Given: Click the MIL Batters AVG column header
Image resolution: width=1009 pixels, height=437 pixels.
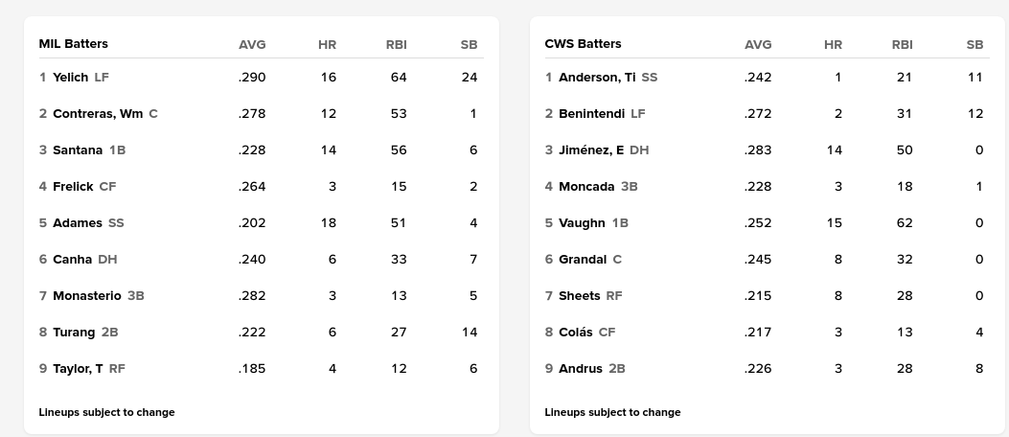Looking at the screenshot, I should click(252, 45).
